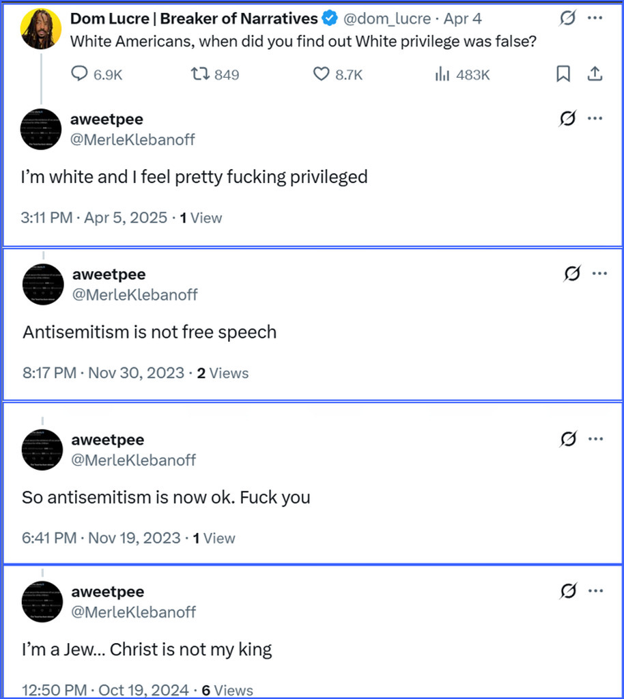Screen dimensions: 624x699
Task: Bookmark Dom Lucre's post
Action: click(563, 74)
